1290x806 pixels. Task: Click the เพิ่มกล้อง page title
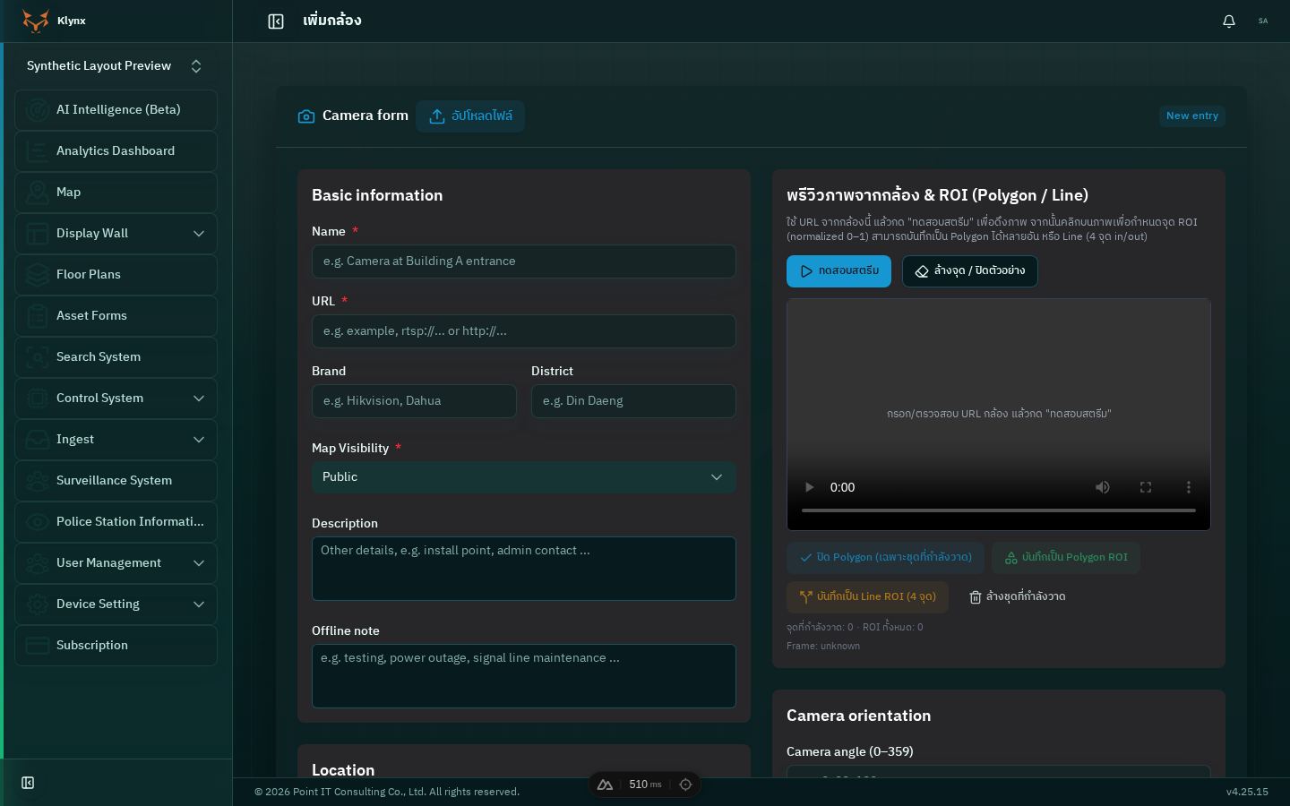click(x=332, y=21)
